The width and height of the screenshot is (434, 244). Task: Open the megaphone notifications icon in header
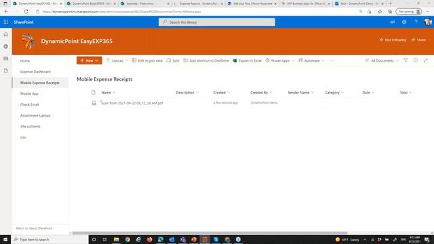coord(392,22)
